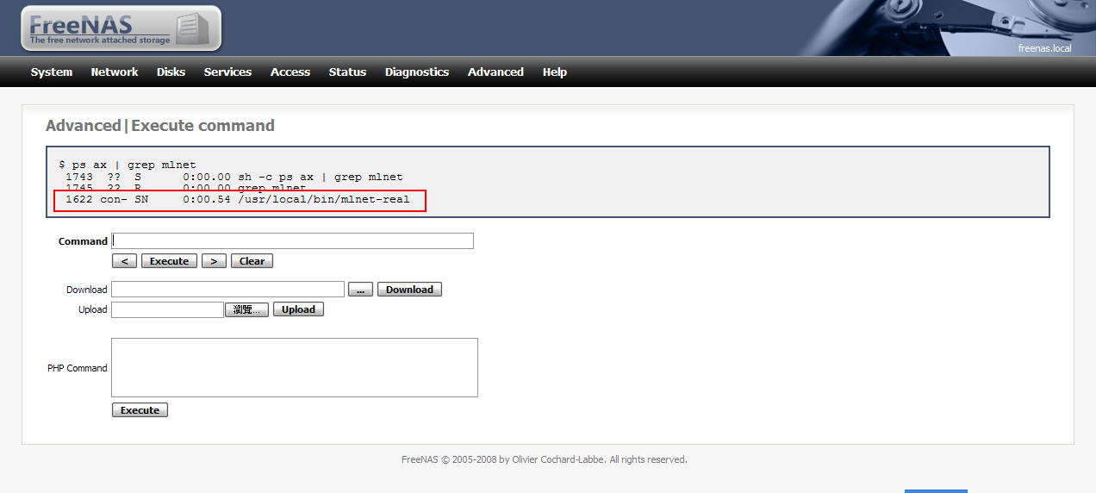The width and height of the screenshot is (1096, 493).
Task: Open the Disks menu
Action: 171,72
